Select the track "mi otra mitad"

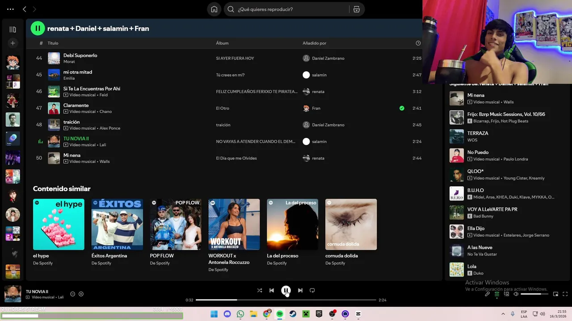(x=78, y=72)
